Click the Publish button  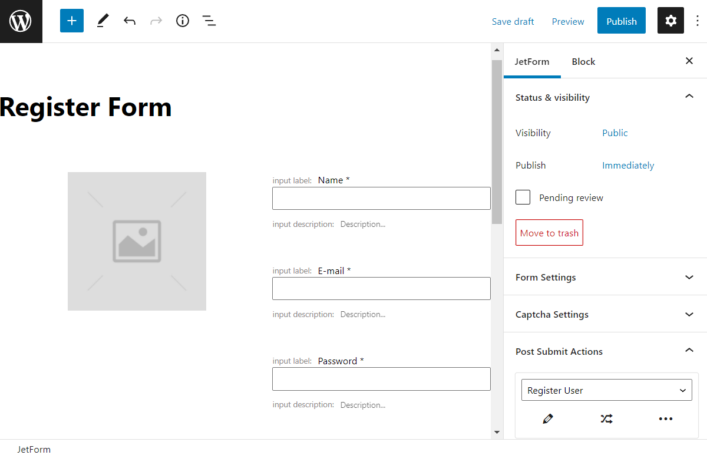(621, 20)
